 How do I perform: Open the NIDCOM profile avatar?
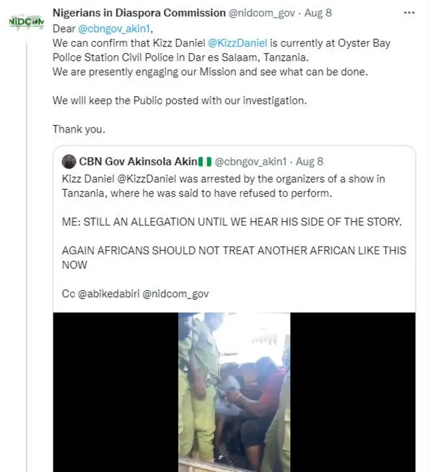tap(26, 22)
